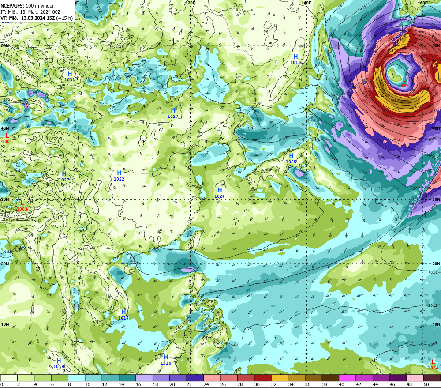Click the legend scale number 0
The height and width of the screenshot is (388, 441).
click(x=2, y=384)
